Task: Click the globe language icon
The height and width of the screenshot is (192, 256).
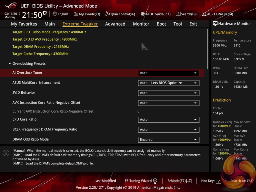Action: coord(55,14)
